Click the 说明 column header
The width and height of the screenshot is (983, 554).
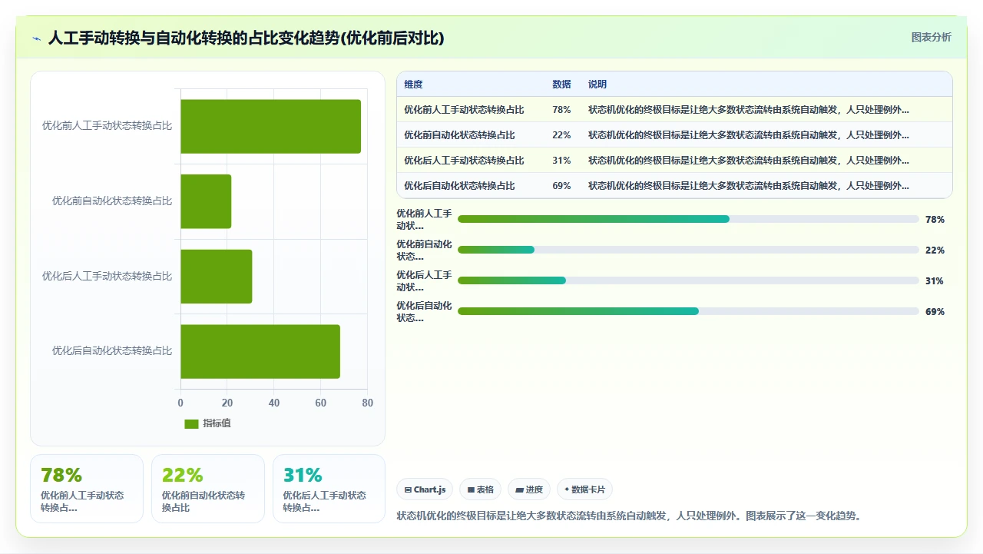point(597,85)
